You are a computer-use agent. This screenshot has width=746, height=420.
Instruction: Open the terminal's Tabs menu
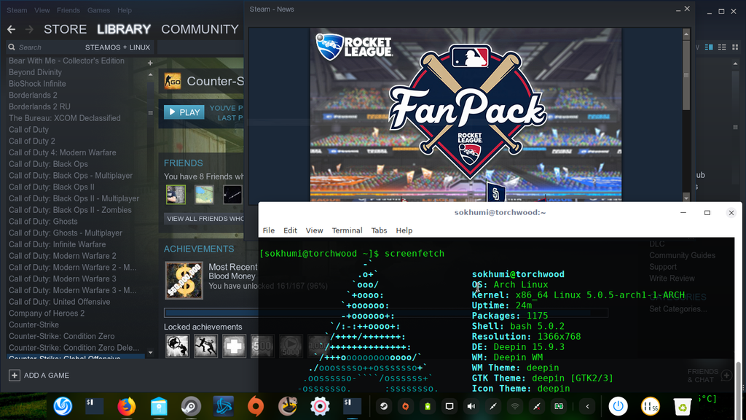click(x=379, y=230)
